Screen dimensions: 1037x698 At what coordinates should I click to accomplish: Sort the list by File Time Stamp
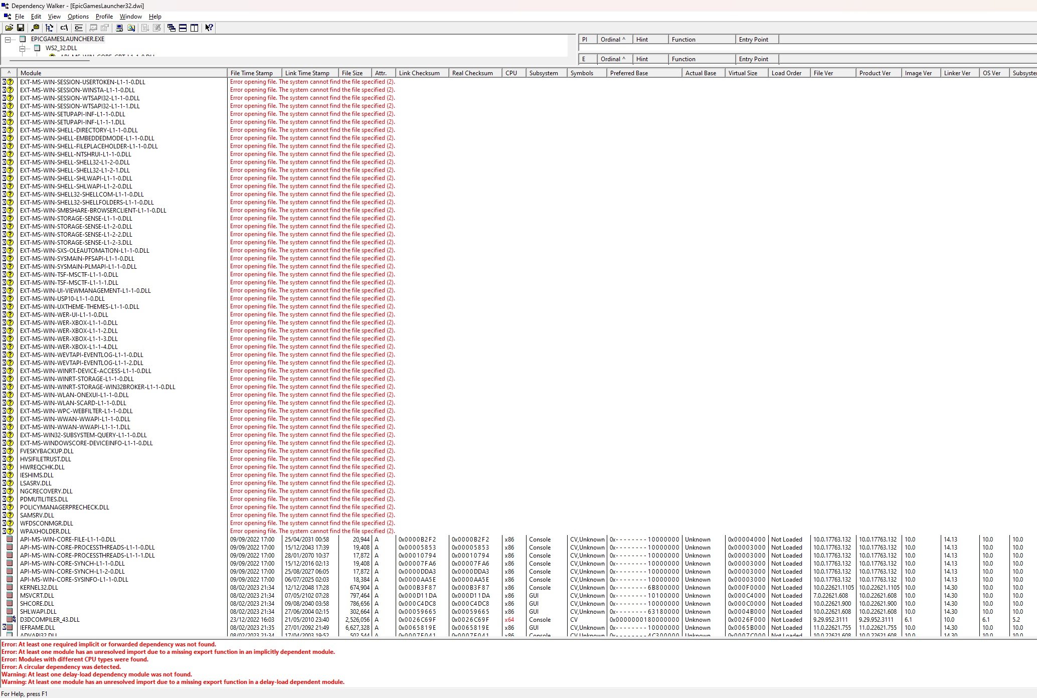(x=254, y=73)
